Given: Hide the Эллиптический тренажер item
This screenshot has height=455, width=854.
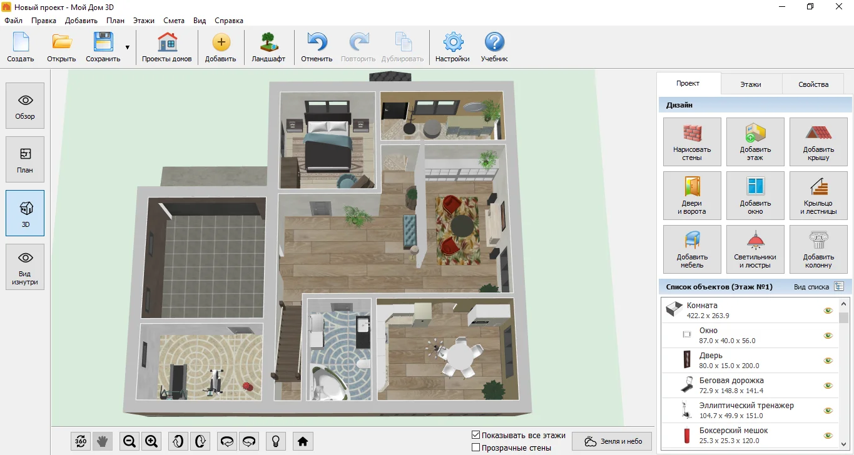Looking at the screenshot, I should (828, 411).
